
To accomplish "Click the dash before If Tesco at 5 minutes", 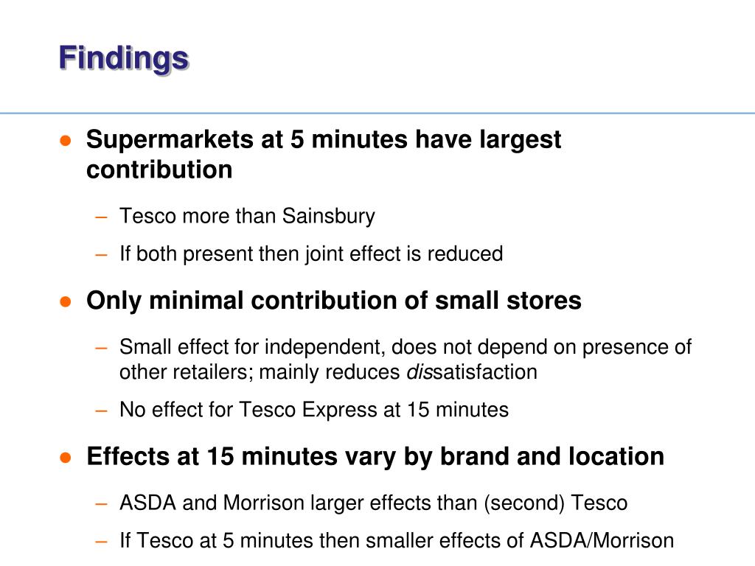I will (101, 542).
